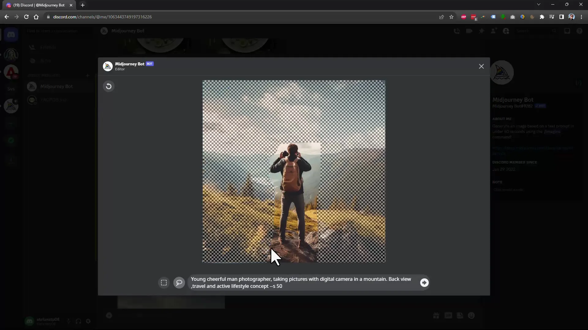Viewport: 588px width, 330px height.
Task: Toggle deafen headphones icon
Action: pyautogui.click(x=78, y=321)
